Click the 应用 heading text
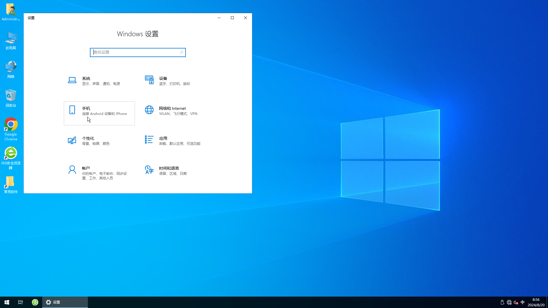This screenshot has height=308, width=548. tap(163, 138)
